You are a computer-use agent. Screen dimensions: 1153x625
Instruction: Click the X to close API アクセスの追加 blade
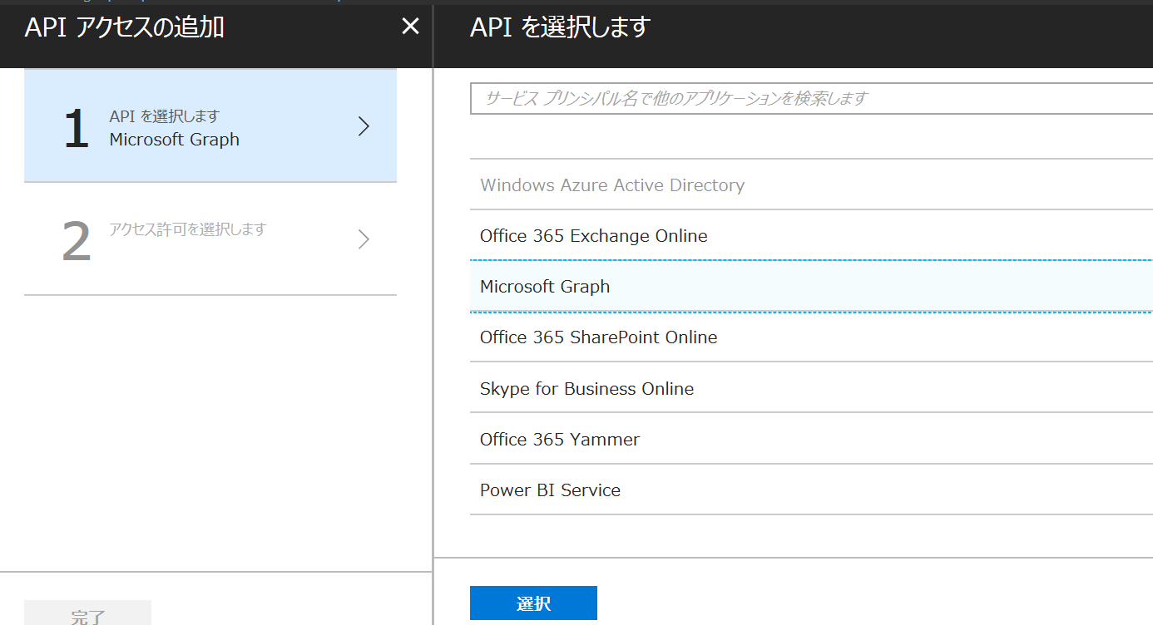point(410,26)
